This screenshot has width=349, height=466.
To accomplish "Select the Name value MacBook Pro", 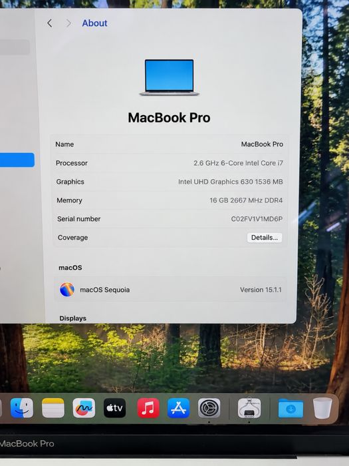I will (262, 144).
